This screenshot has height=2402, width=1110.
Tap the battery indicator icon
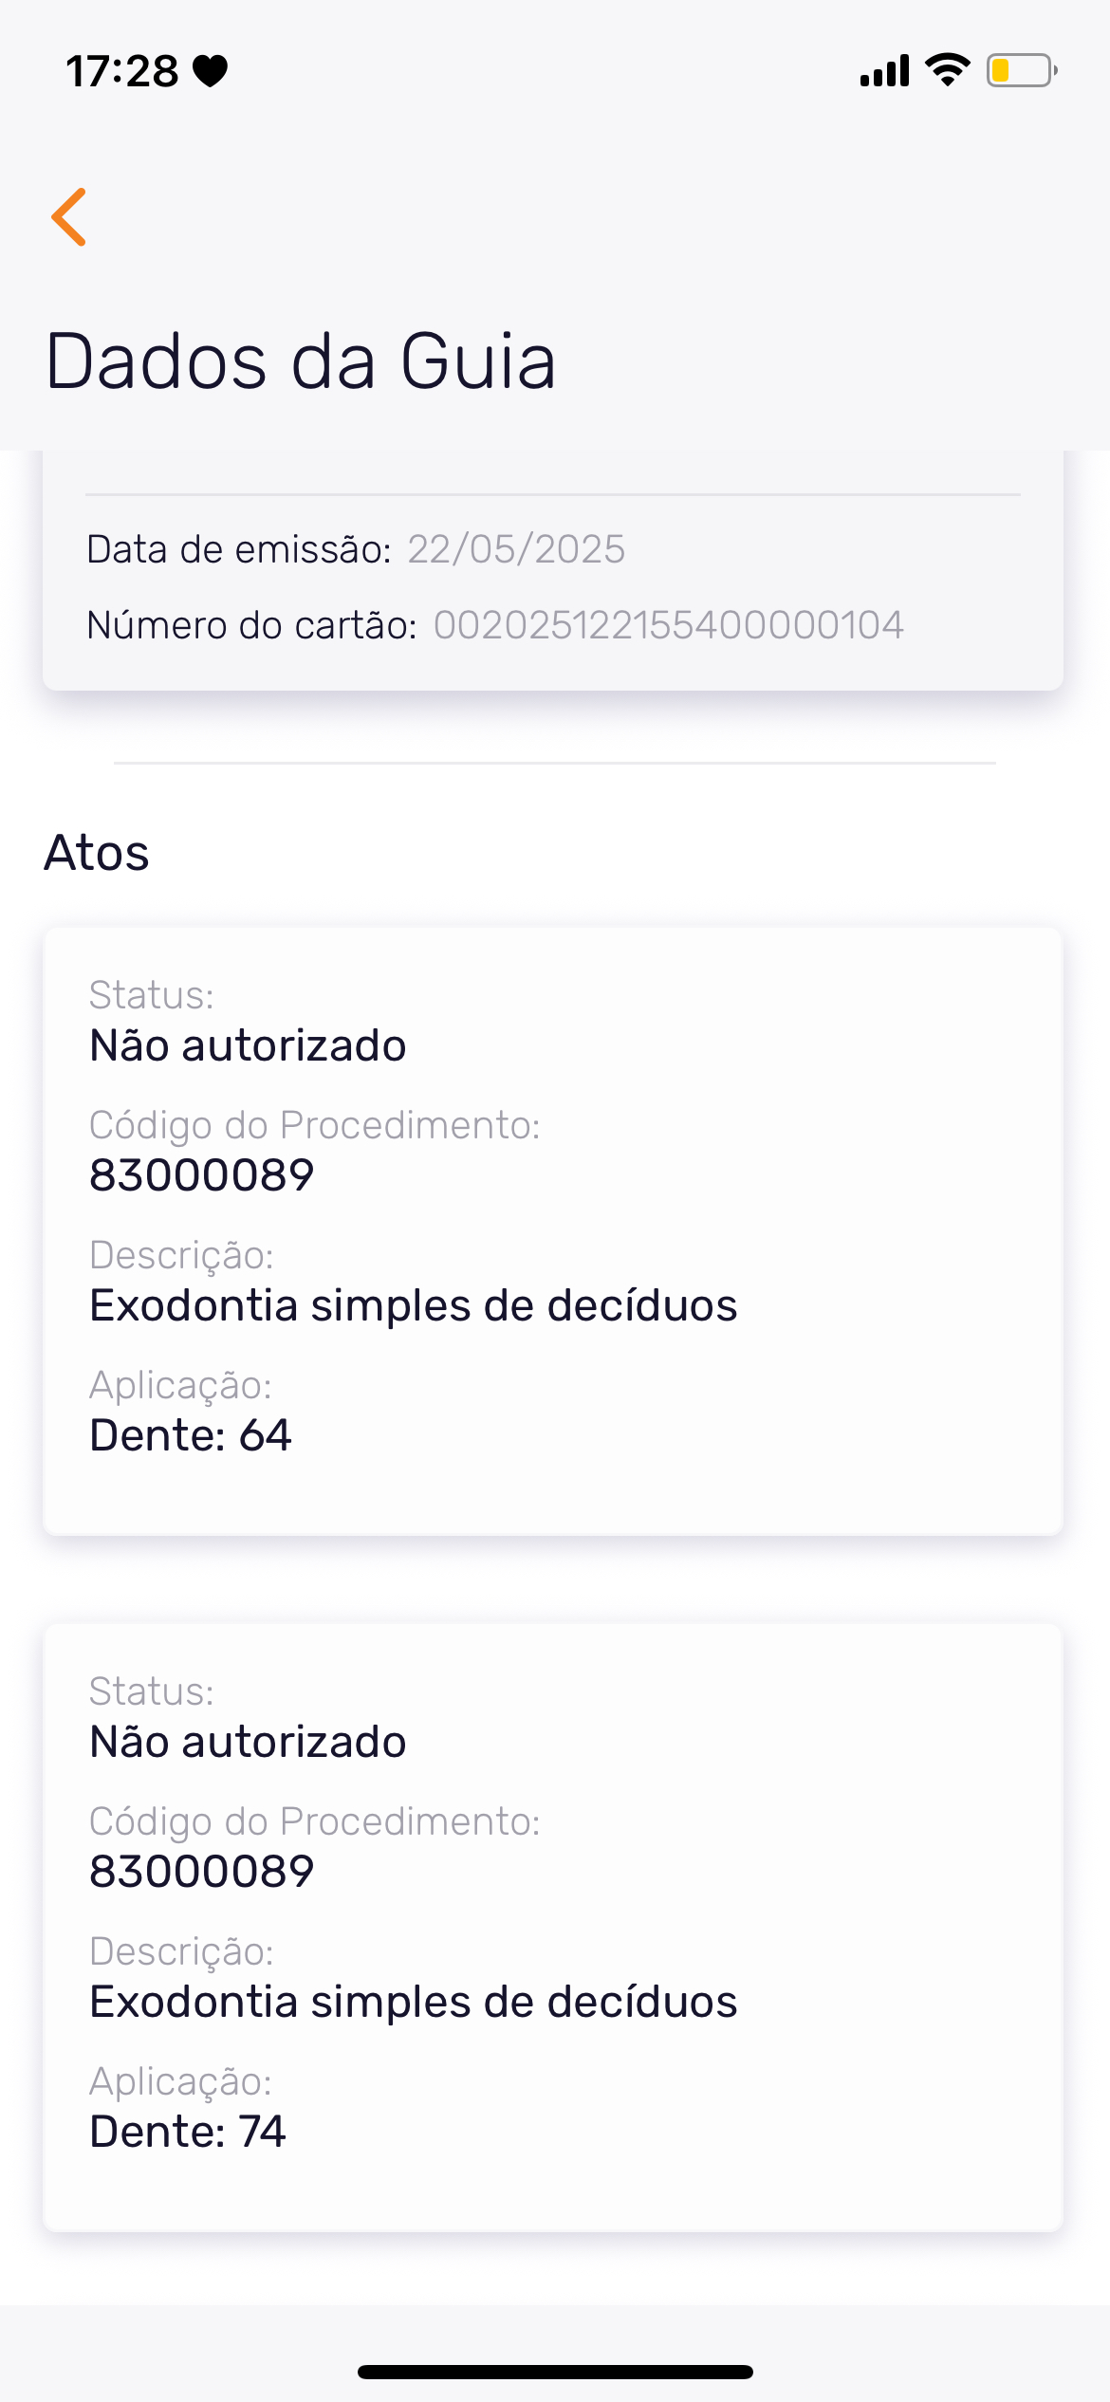1021,70
